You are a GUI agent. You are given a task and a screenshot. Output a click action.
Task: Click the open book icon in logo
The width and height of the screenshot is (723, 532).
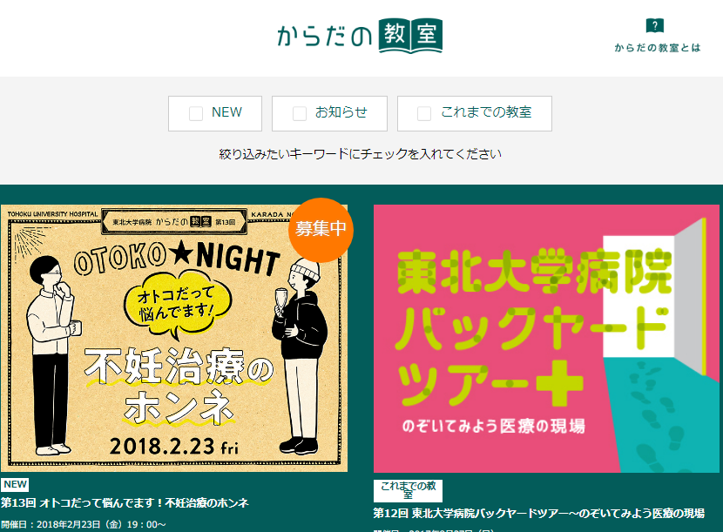pyautogui.click(x=410, y=36)
